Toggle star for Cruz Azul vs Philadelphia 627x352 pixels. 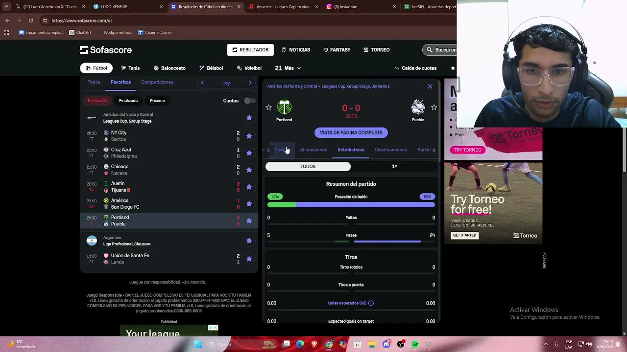[249, 153]
